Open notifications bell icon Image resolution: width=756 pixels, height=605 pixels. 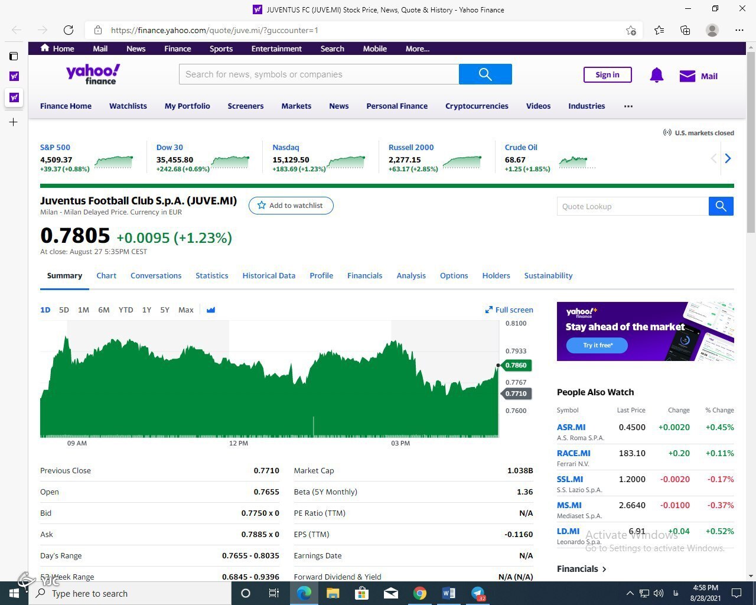click(x=656, y=75)
